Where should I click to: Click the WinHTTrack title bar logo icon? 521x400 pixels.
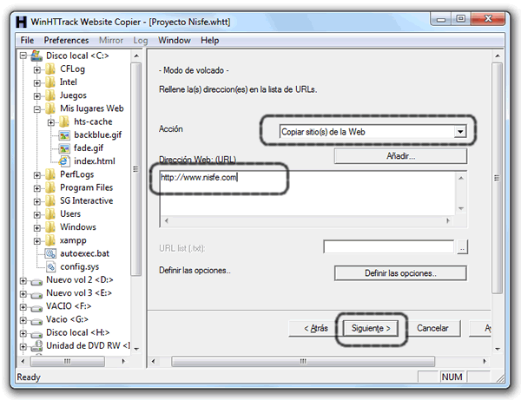21,22
